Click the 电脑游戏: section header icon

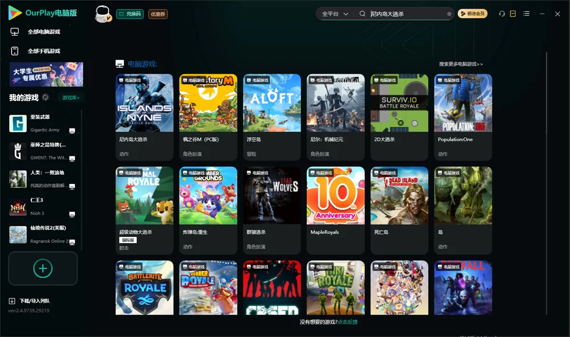[x=120, y=64]
